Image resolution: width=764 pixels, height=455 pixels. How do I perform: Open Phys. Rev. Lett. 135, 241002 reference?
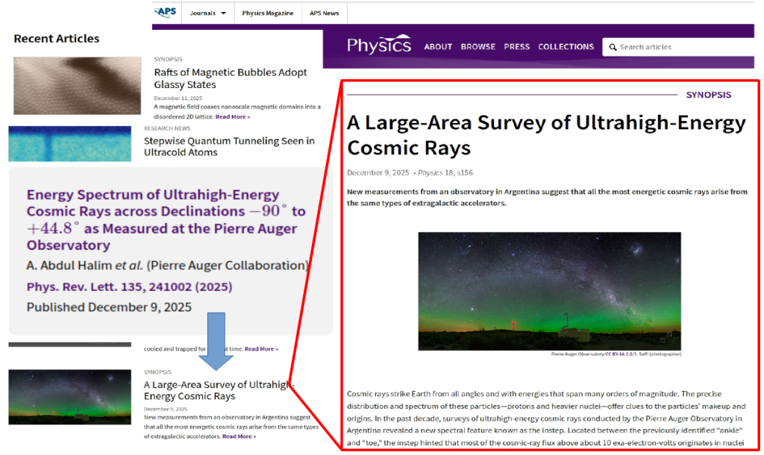pos(129,287)
